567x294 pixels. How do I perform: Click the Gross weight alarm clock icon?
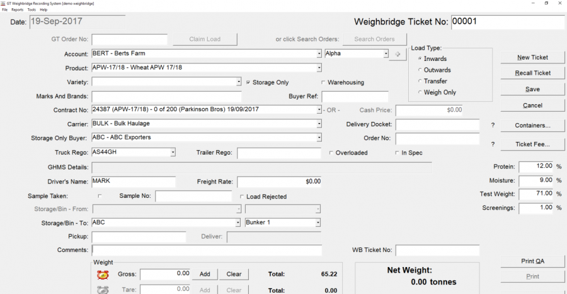[103, 275]
